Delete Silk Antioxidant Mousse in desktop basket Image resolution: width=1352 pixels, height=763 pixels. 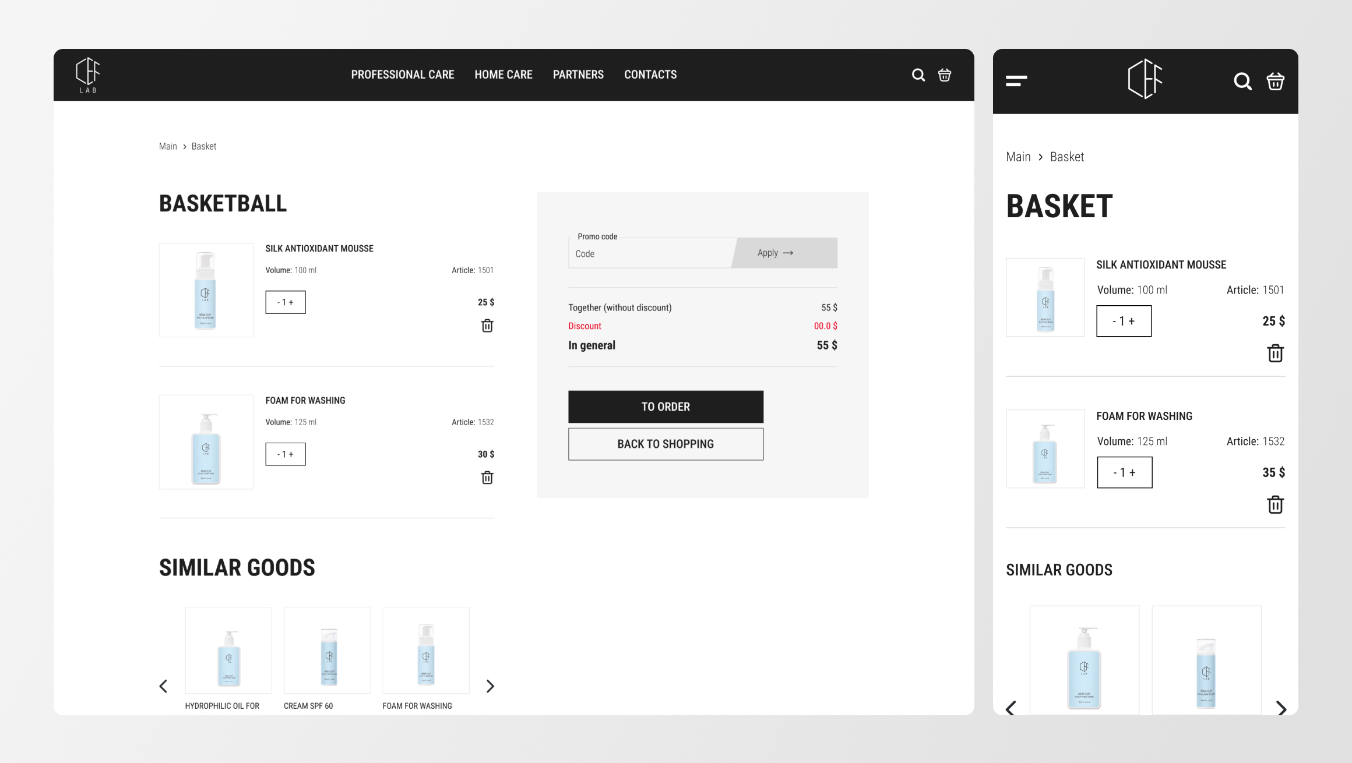(x=487, y=326)
